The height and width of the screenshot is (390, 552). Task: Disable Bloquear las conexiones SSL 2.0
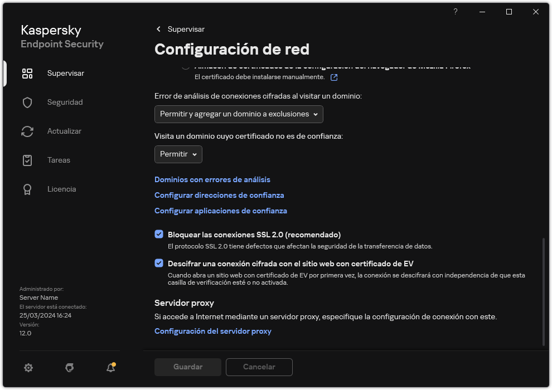159,235
